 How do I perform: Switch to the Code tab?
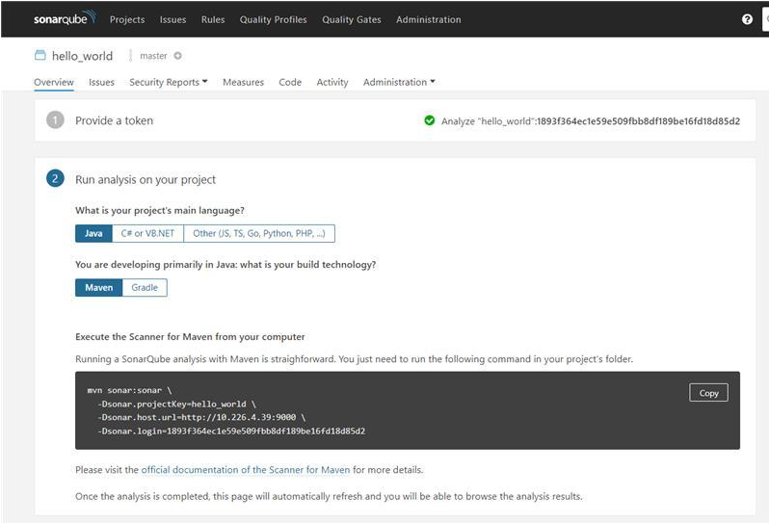pos(290,82)
